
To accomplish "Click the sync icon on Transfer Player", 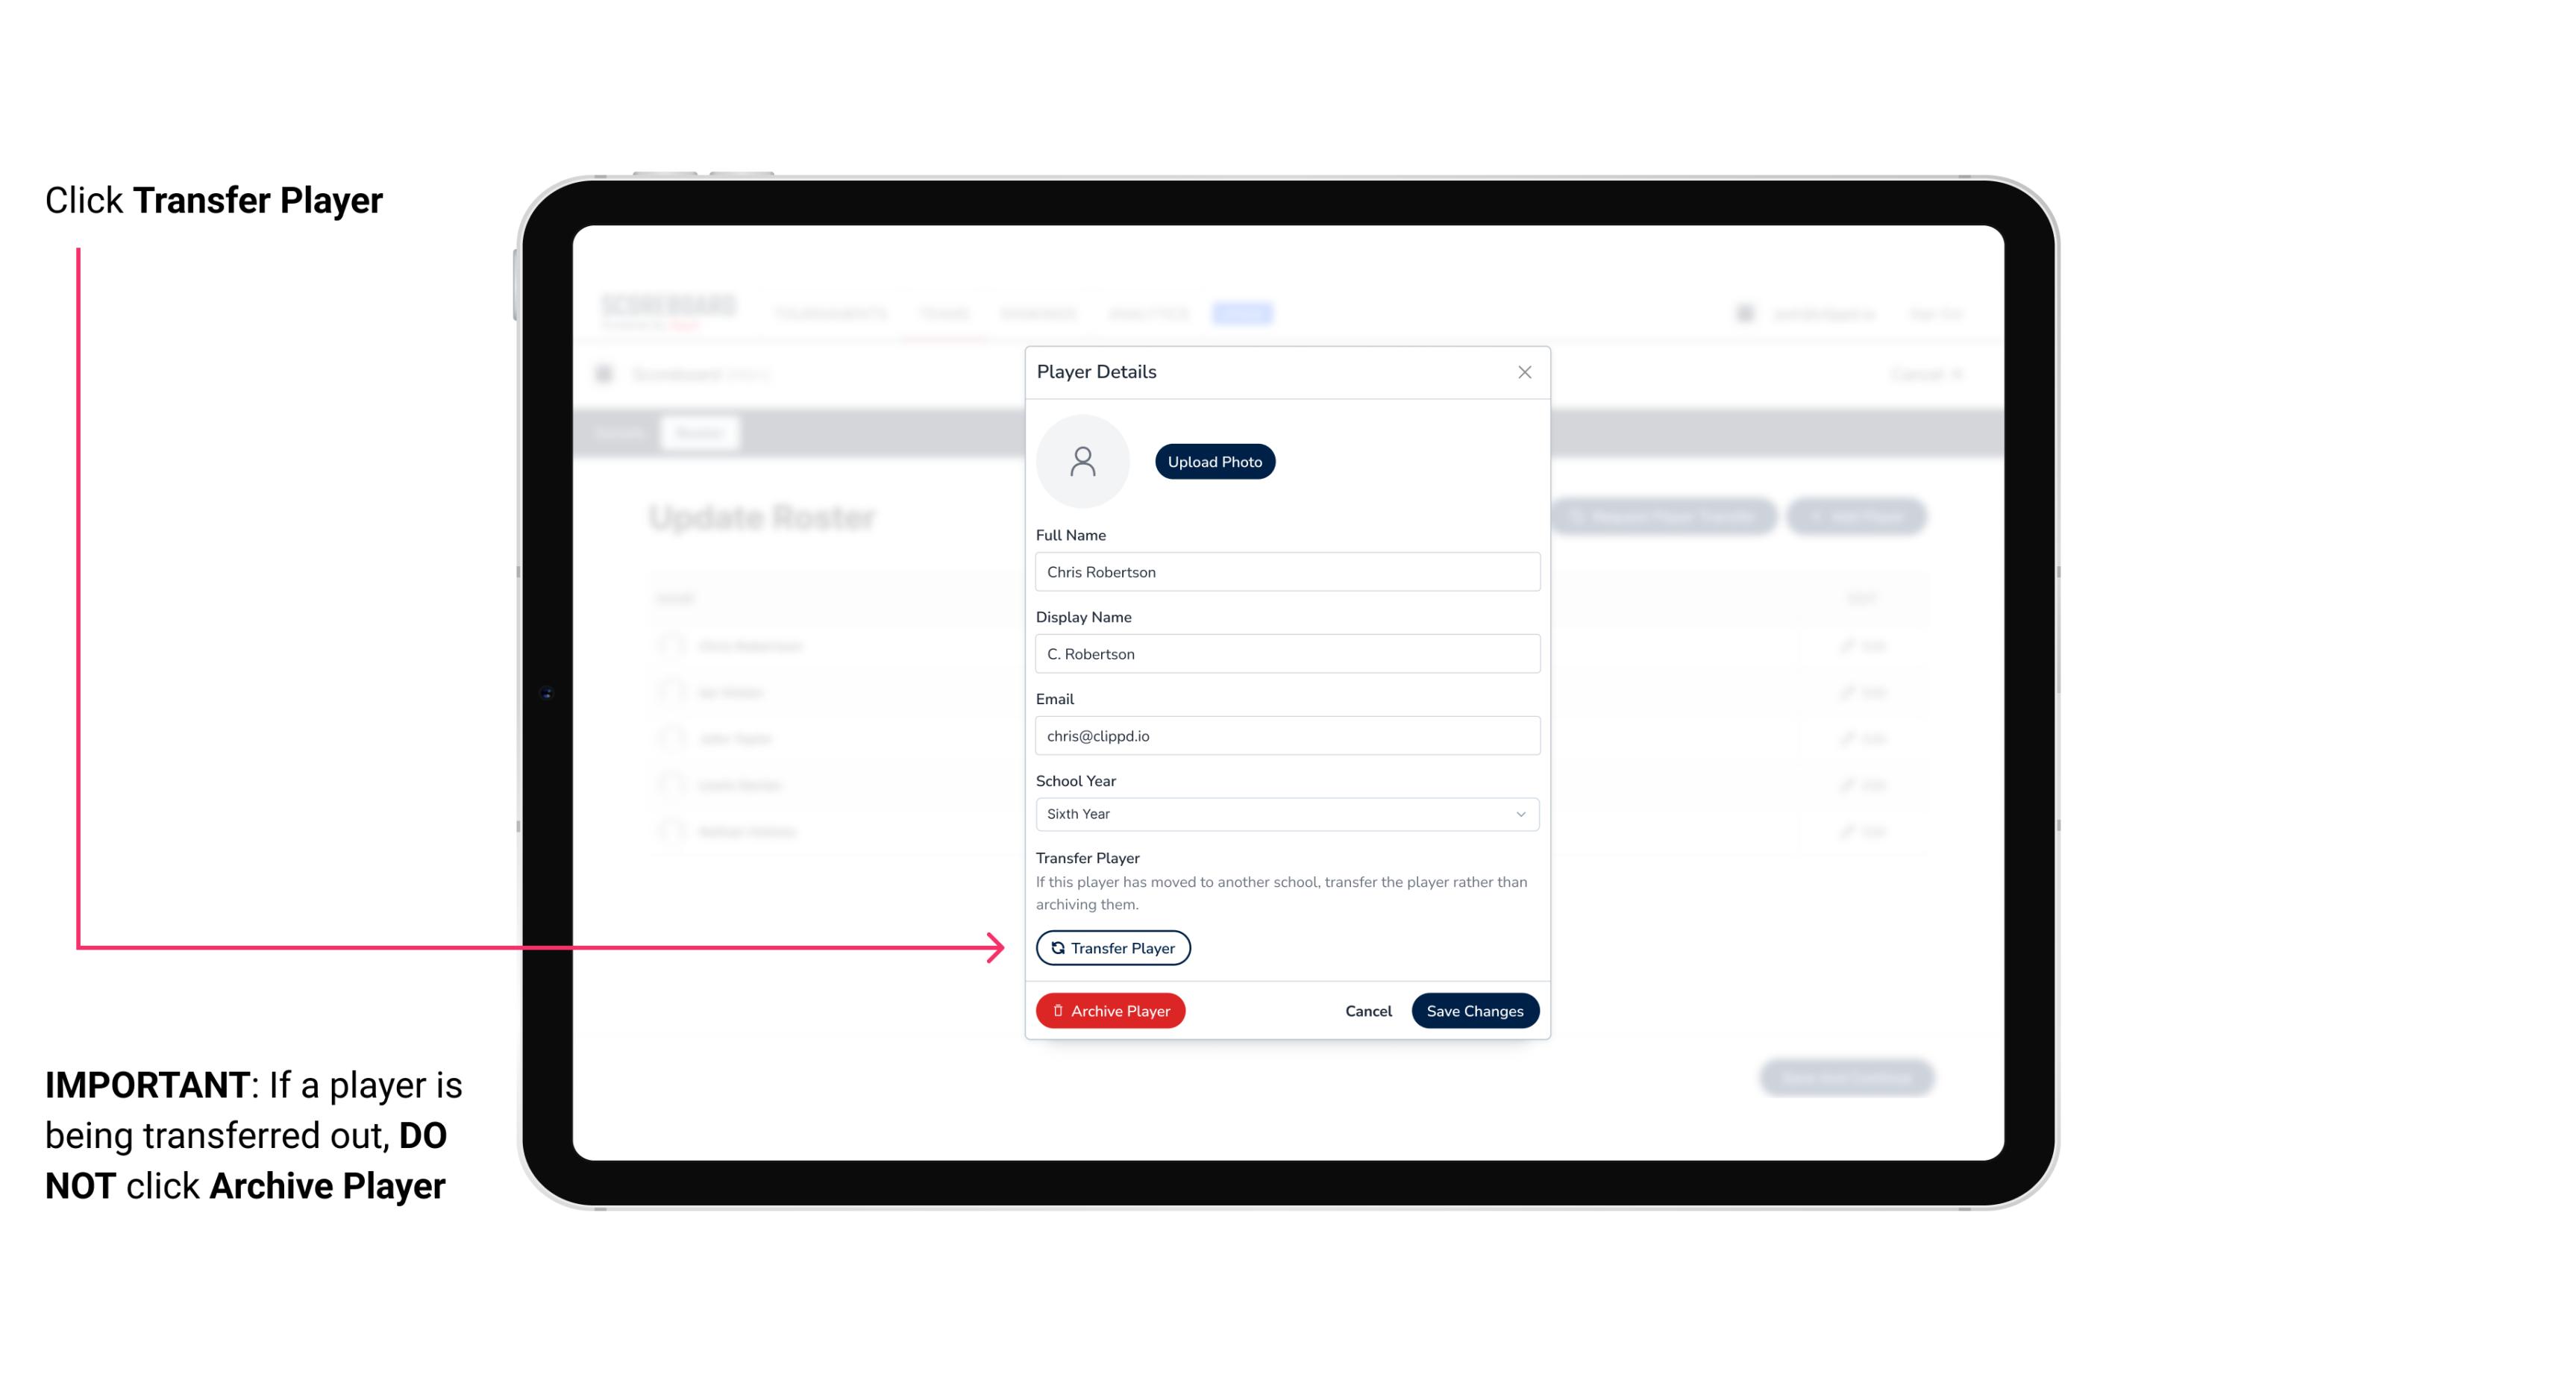I will (1056, 947).
